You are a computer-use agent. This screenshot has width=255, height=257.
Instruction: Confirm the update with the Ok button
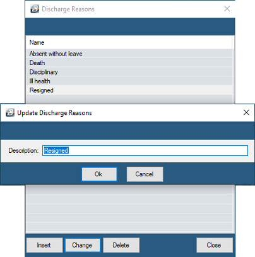click(x=99, y=174)
